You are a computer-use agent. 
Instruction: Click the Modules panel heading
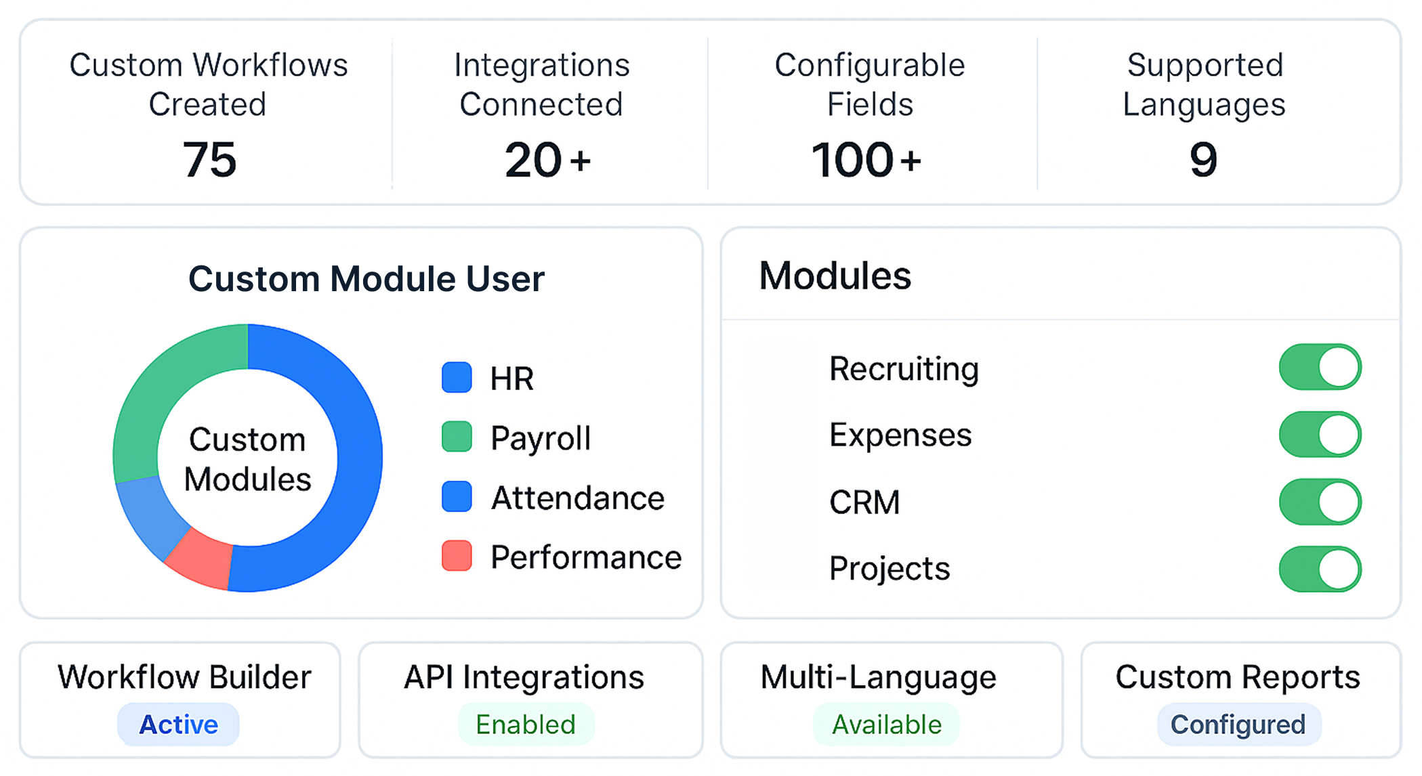coord(835,276)
